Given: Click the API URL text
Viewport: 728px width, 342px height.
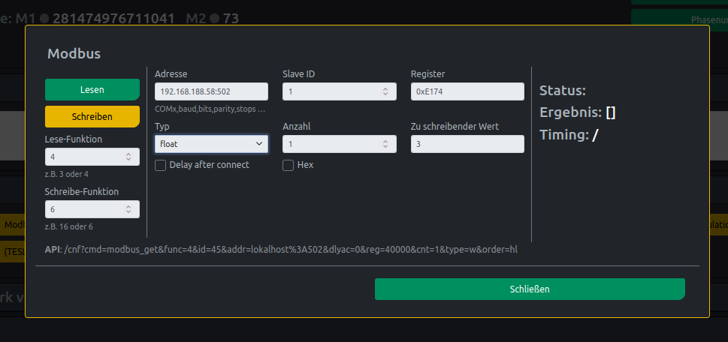Looking at the screenshot, I should 291,249.
